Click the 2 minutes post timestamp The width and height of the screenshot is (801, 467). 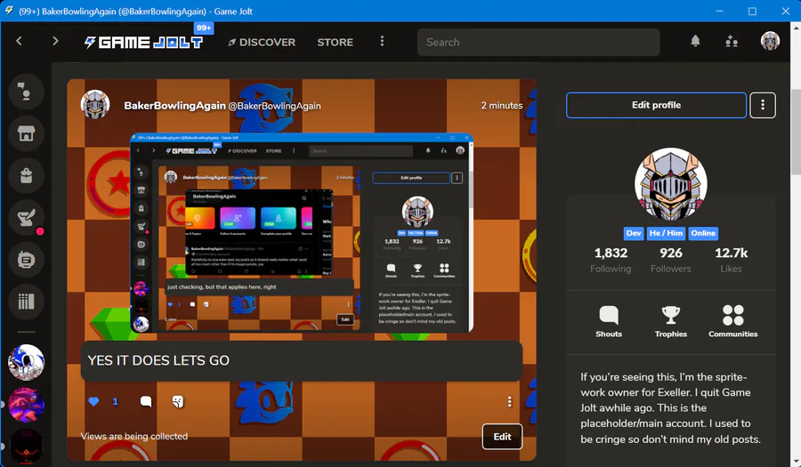pos(502,106)
